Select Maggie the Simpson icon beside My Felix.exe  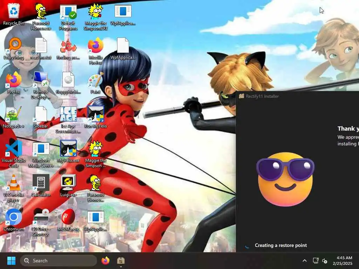click(x=95, y=154)
